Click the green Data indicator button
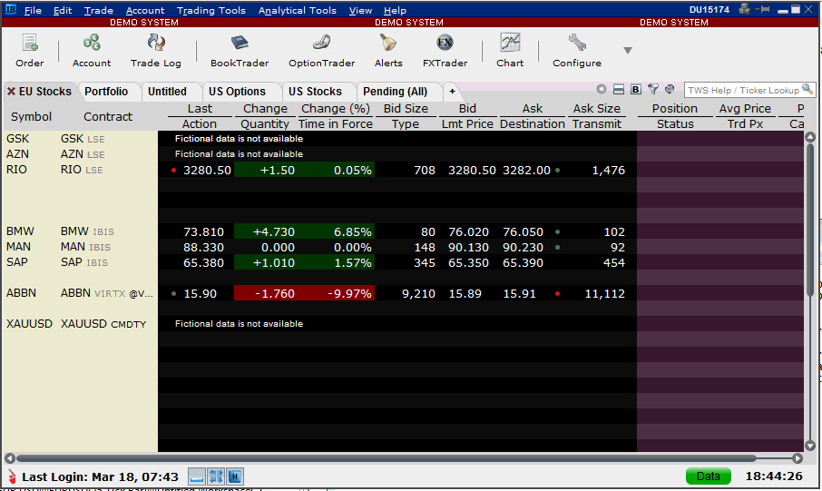This screenshot has width=822, height=491. tap(709, 476)
